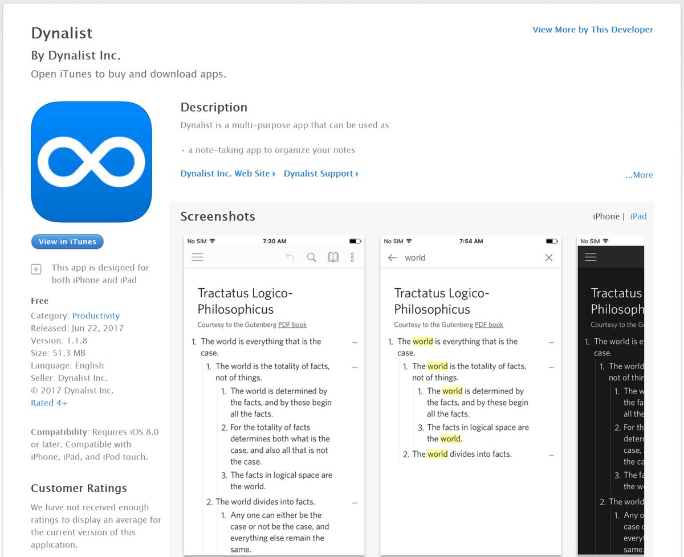Click the Customer Ratings heading

point(79,488)
